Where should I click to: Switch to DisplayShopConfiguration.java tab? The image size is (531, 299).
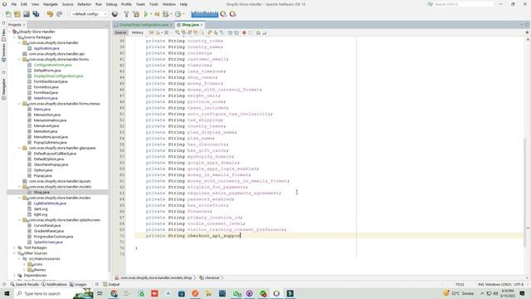point(144,25)
